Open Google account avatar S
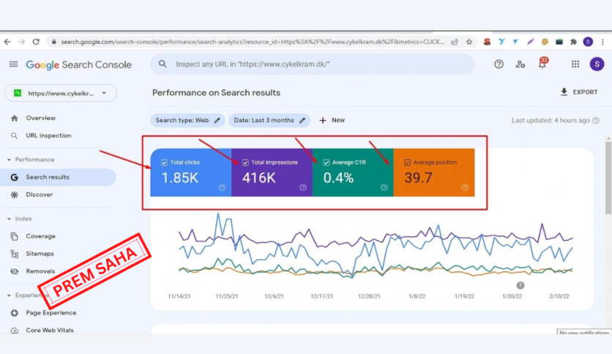Image resolution: width=612 pixels, height=354 pixels. [597, 64]
